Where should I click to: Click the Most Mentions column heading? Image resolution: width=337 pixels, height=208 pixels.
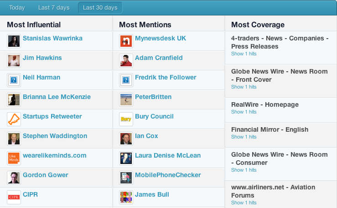click(x=145, y=25)
